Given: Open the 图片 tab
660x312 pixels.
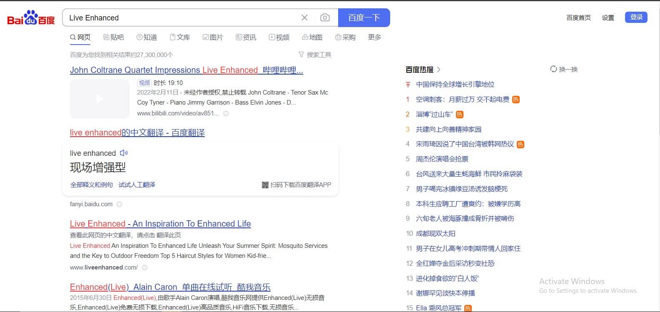Looking at the screenshot, I should tap(213, 37).
